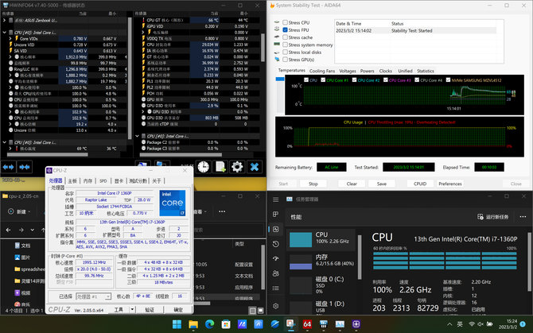Open Microsoft Edge from the taskbar

click(209, 324)
